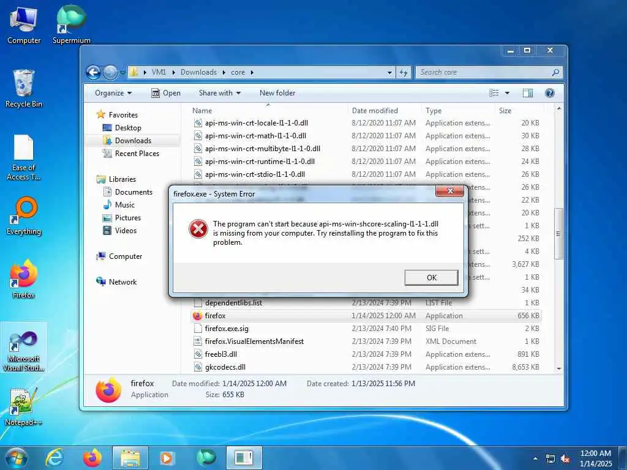Click Open in Explorer toolbar
The width and height of the screenshot is (627, 470).
pos(166,93)
